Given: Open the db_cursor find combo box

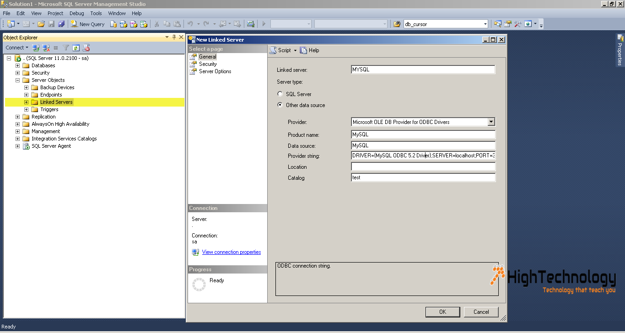Looking at the screenshot, I should pyautogui.click(x=485, y=24).
